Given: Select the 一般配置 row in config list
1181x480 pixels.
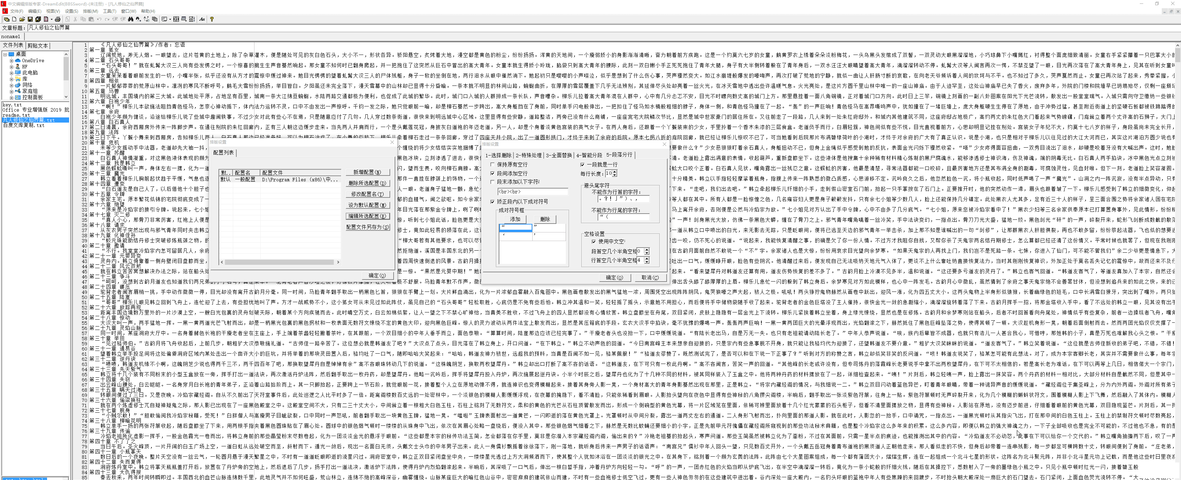Looking at the screenshot, I should point(280,180).
